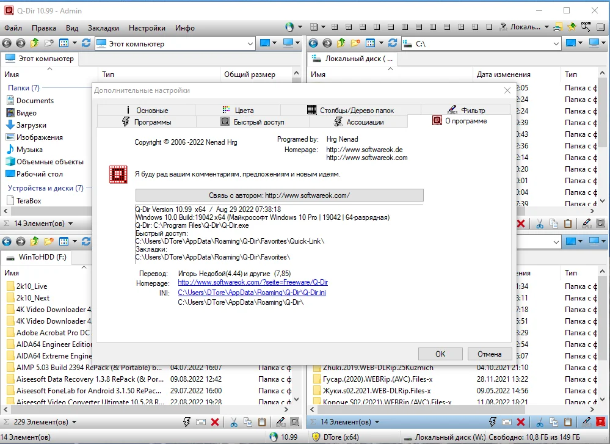Open the Закладки menu
This screenshot has width=610, height=444.
click(103, 28)
